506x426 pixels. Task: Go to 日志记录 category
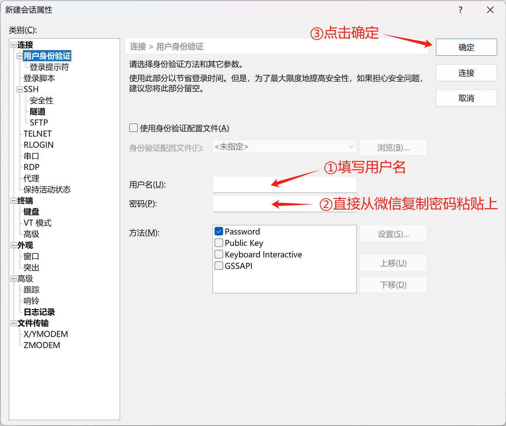point(39,312)
